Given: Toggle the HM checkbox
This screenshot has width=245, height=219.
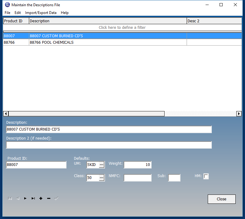Looking at the screenshot, I should (x=206, y=177).
